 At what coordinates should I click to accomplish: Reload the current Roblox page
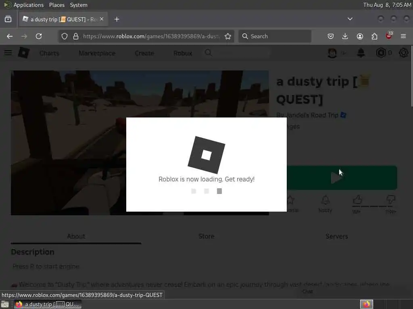(39, 36)
